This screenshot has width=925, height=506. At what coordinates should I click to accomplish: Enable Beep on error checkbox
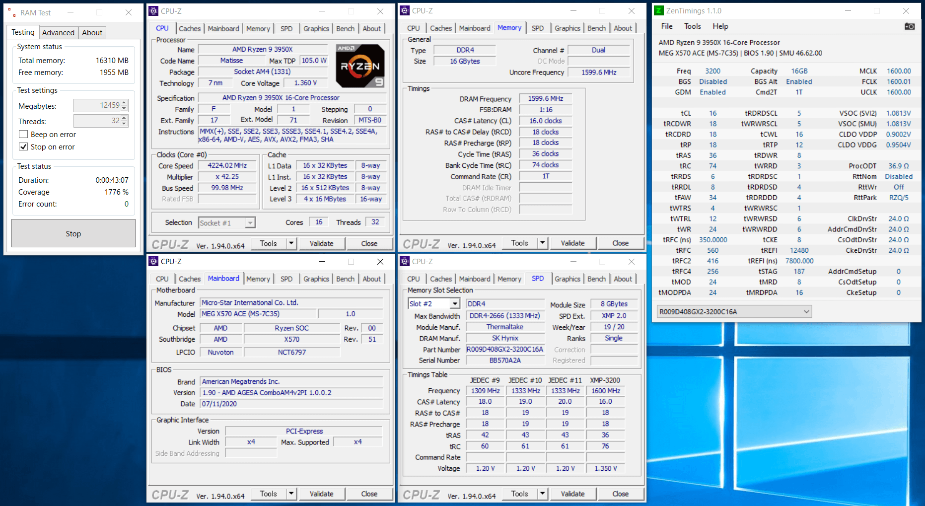pos(23,134)
